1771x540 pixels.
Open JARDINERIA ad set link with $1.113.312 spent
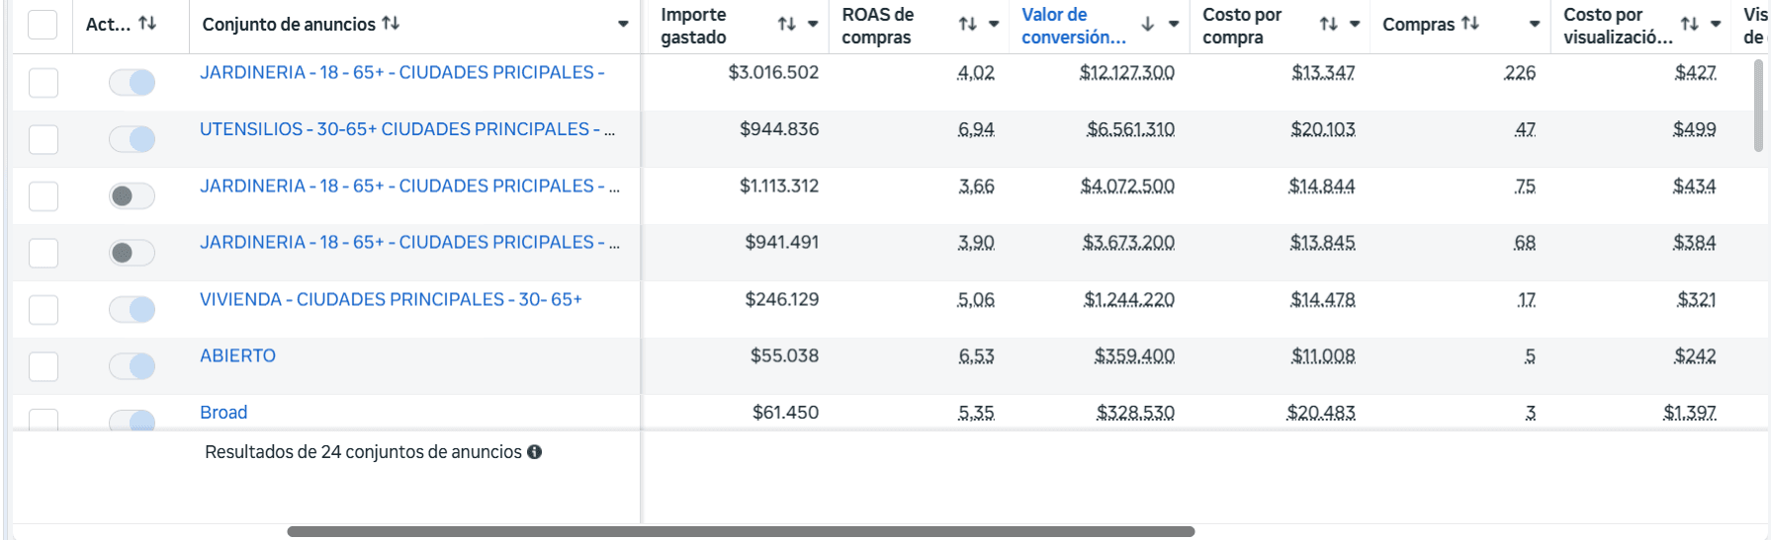click(409, 186)
